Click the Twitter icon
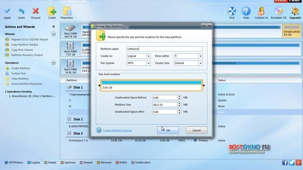This screenshot has height=170, width=303. point(292,162)
